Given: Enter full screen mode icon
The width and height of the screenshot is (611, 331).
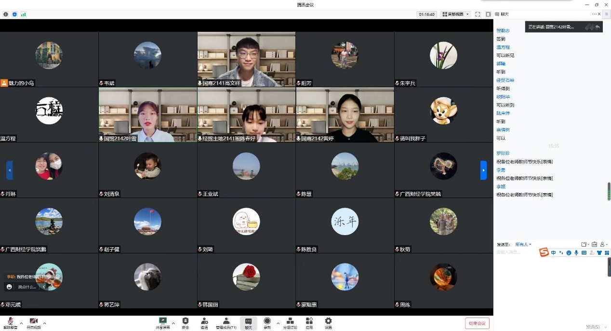Looking at the screenshot, I should click(478, 14).
